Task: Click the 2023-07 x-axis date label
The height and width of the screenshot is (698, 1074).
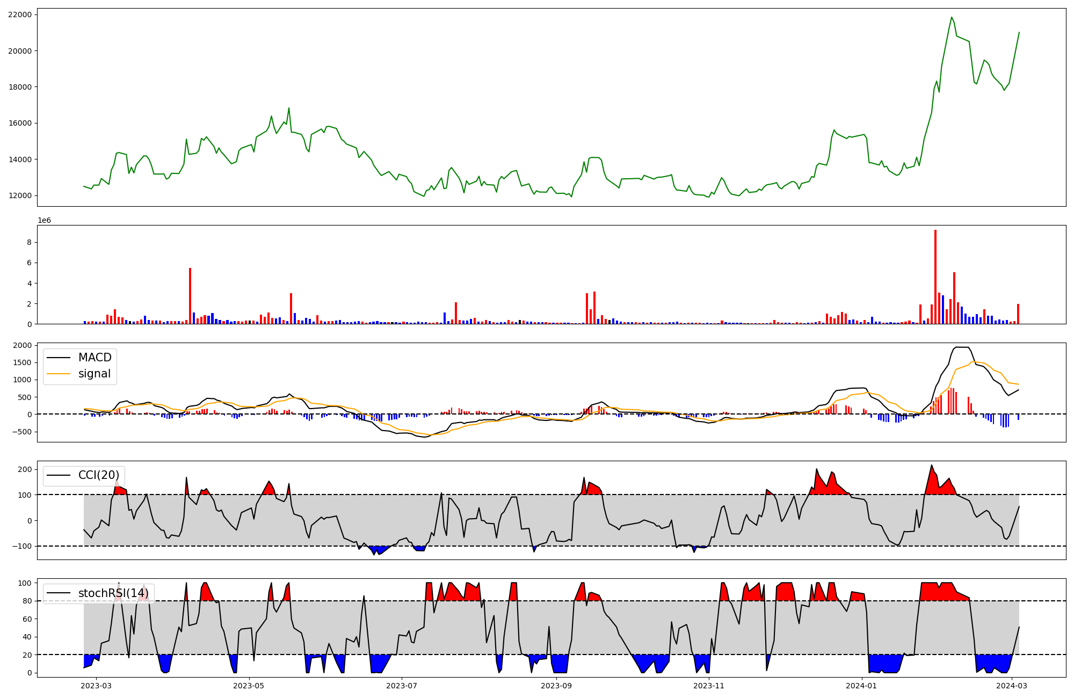Action: click(x=402, y=686)
